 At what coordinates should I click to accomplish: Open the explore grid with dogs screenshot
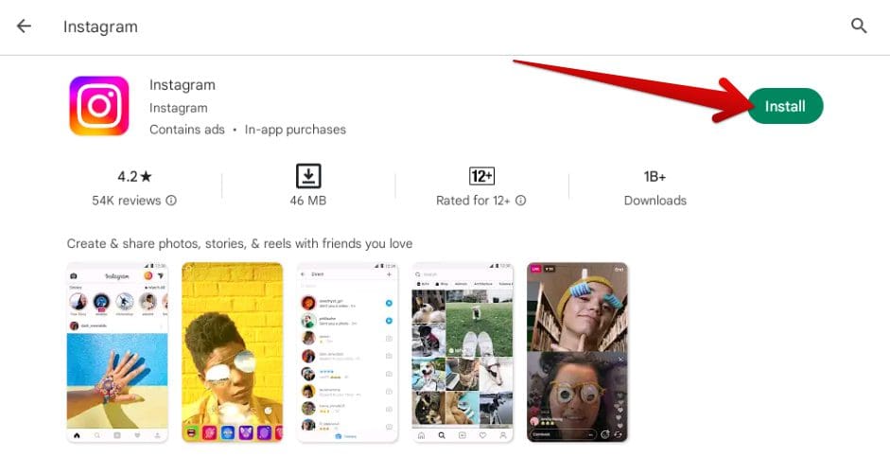click(x=462, y=352)
